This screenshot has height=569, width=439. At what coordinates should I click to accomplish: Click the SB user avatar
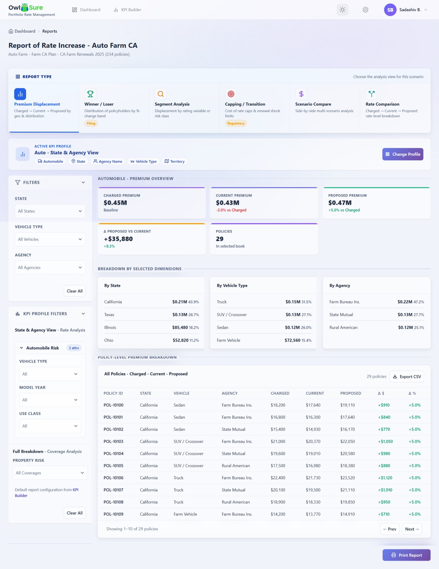pyautogui.click(x=390, y=10)
